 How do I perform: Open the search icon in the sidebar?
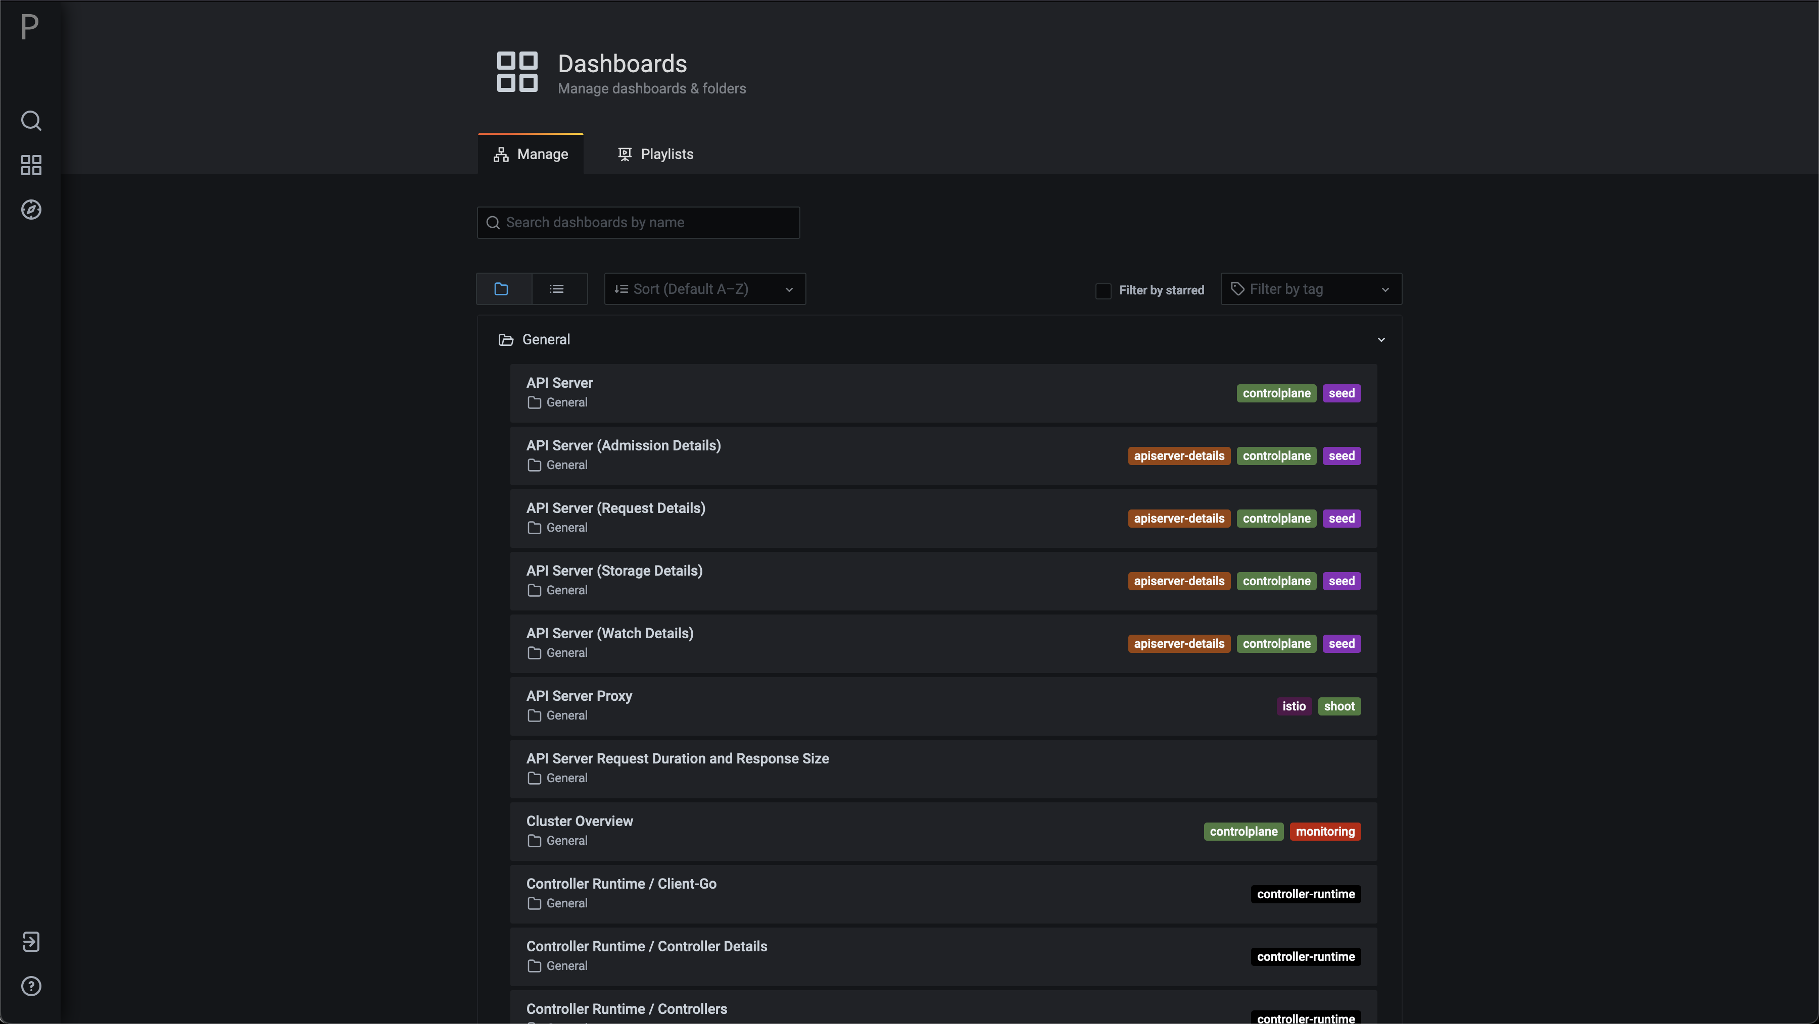[x=31, y=121]
